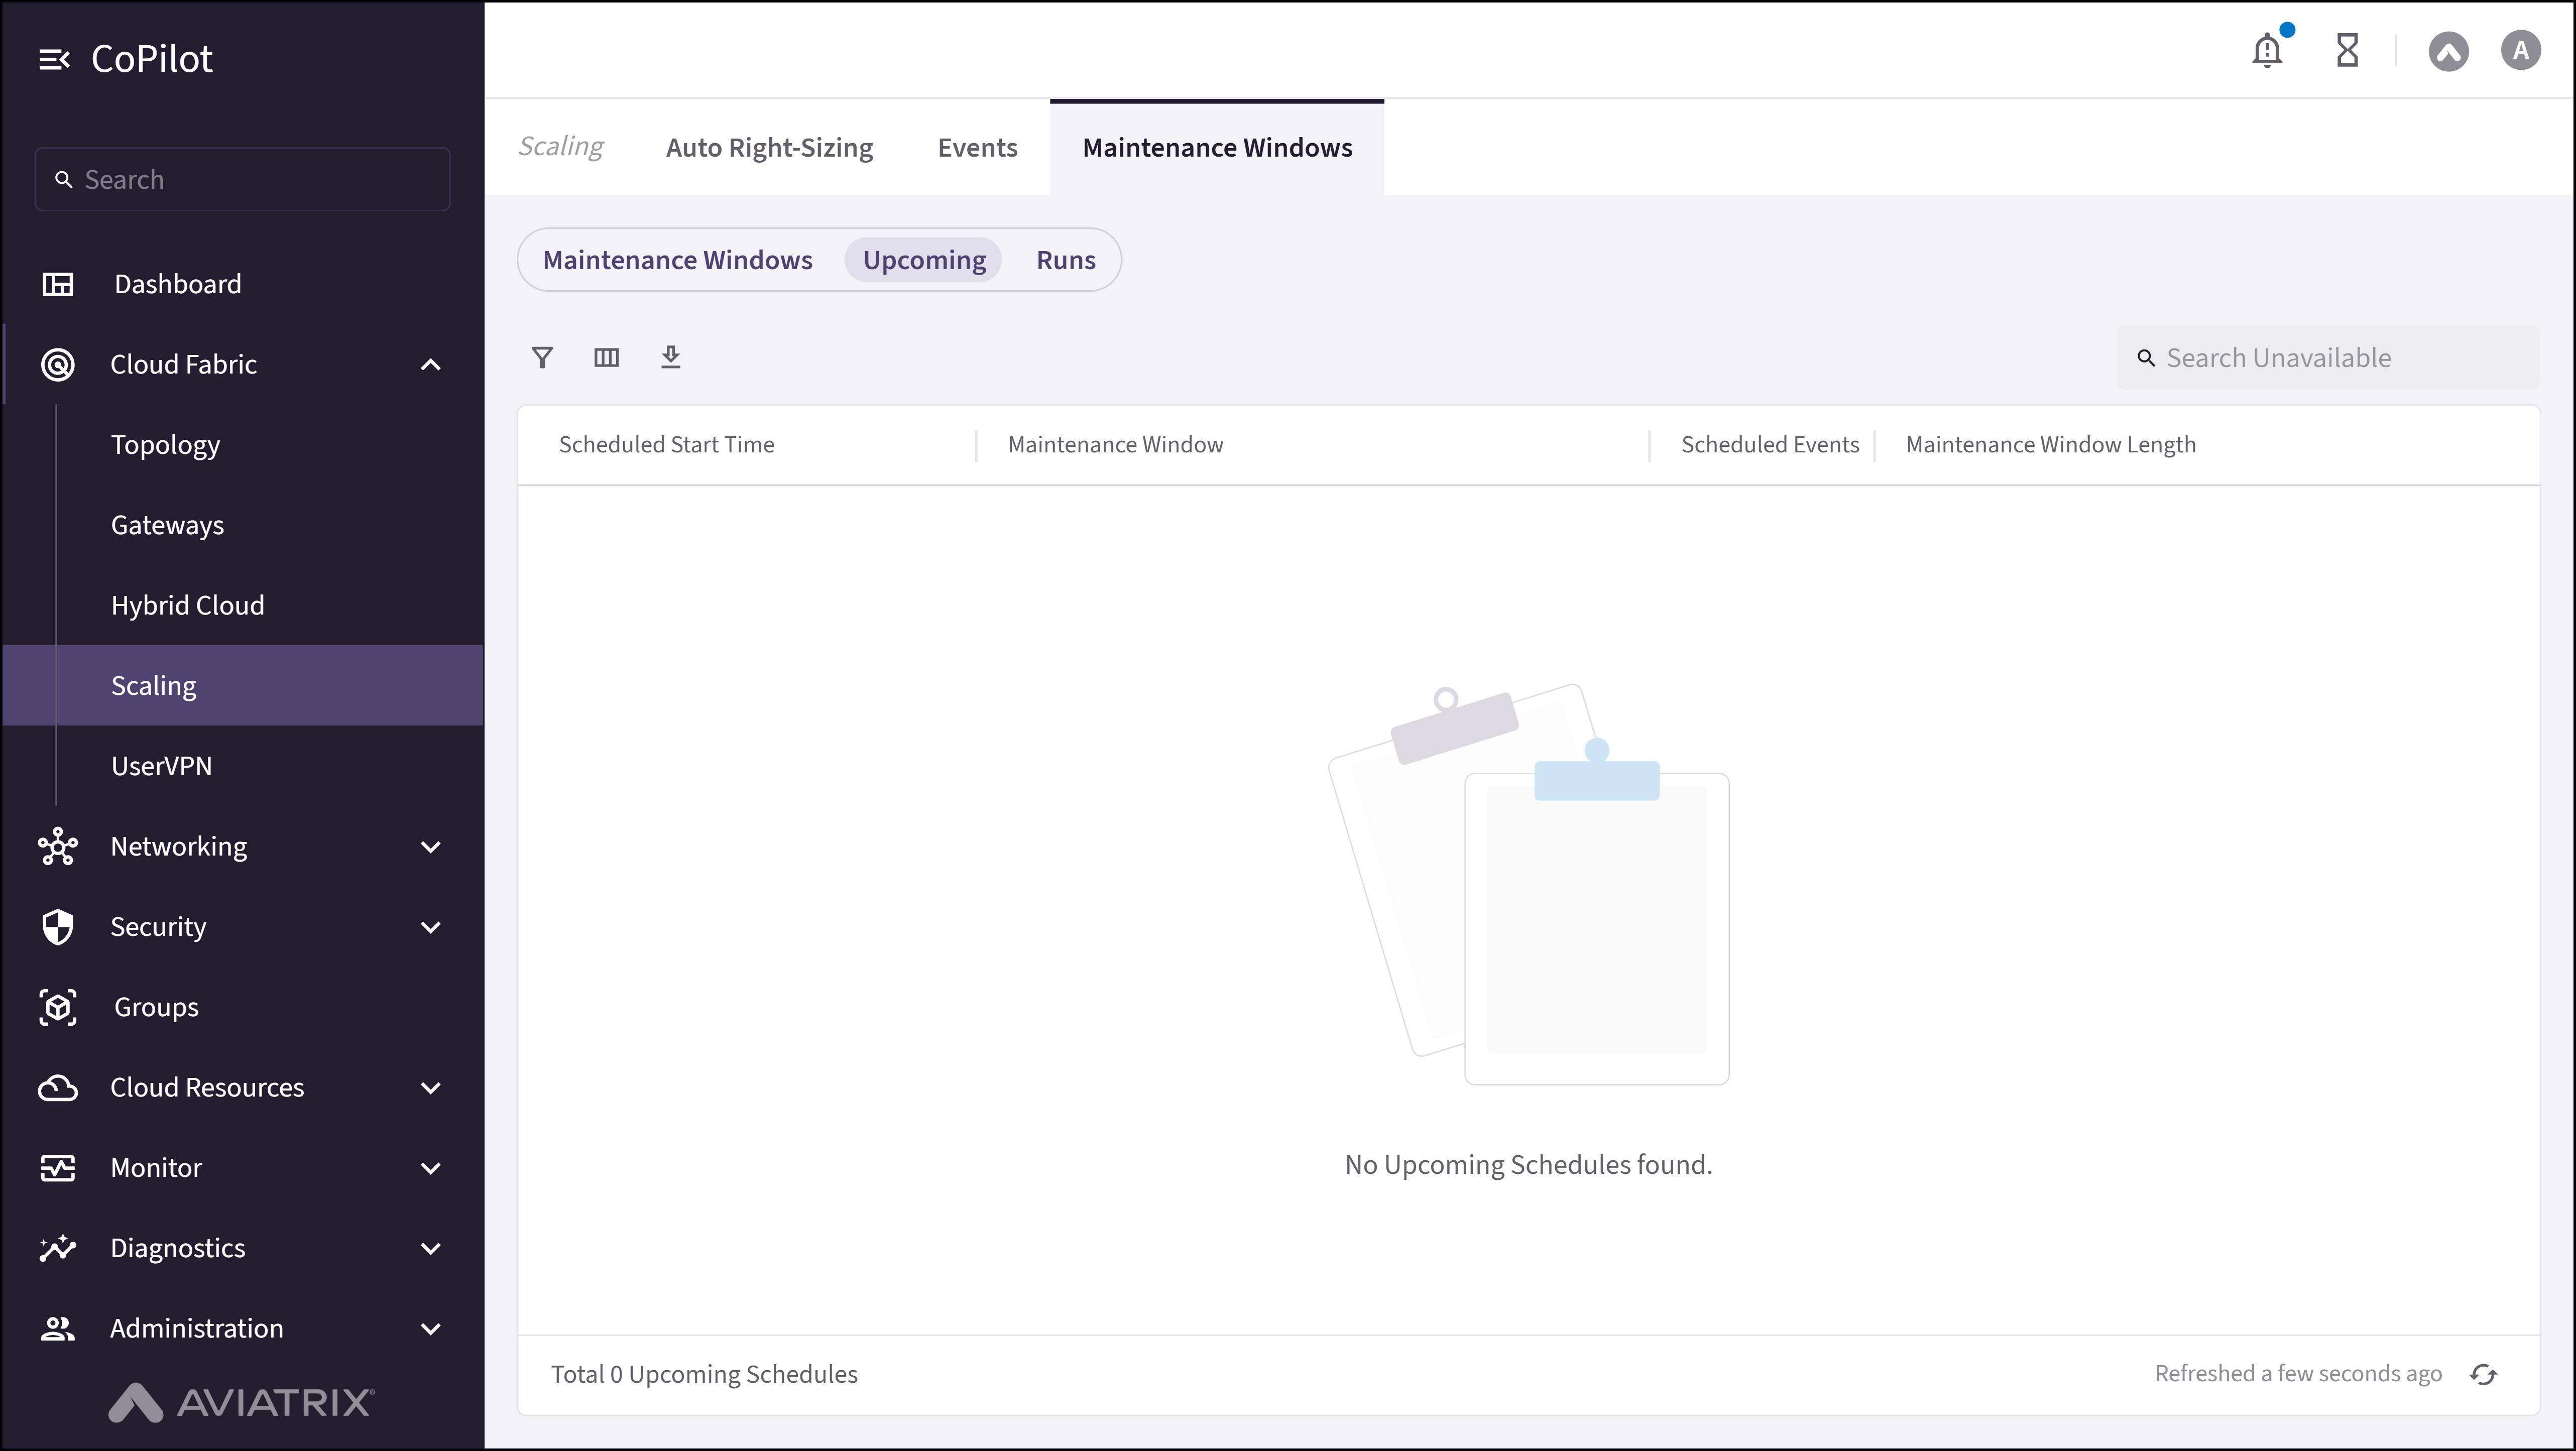Select Maintenance Windows in the pill toggle group
Image resolution: width=2576 pixels, height=1451 pixels.
click(x=678, y=259)
